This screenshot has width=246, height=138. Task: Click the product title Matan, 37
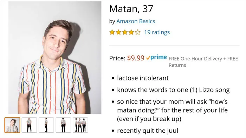pyautogui.click(x=131, y=9)
